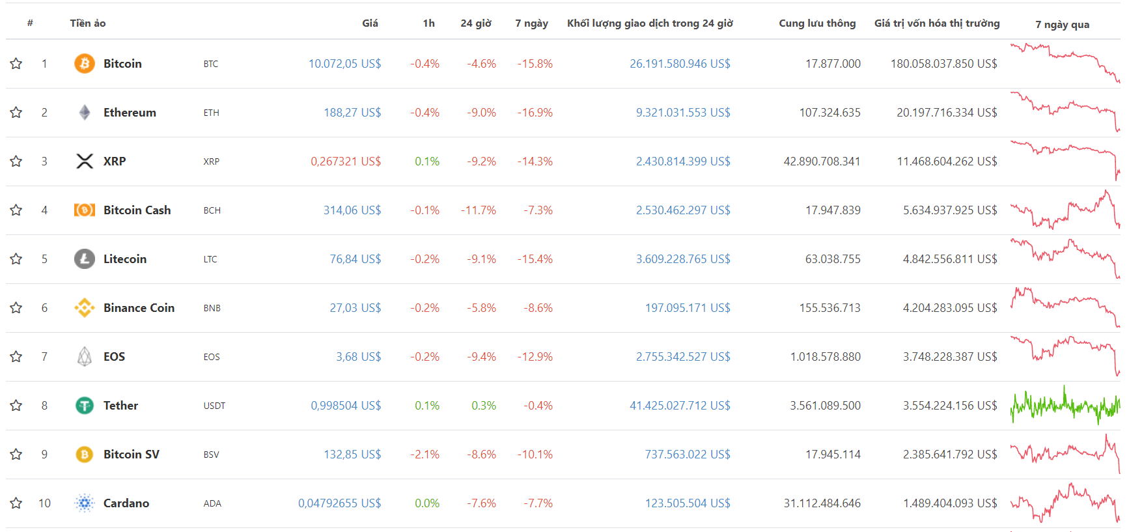Click the Tether coin logo

(85, 406)
